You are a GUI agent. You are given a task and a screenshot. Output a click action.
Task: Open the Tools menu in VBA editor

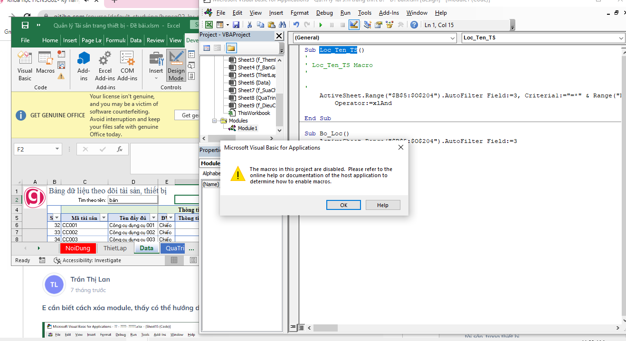pos(365,13)
